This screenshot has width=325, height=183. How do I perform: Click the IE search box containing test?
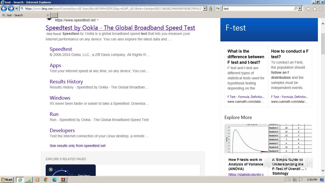258,9
